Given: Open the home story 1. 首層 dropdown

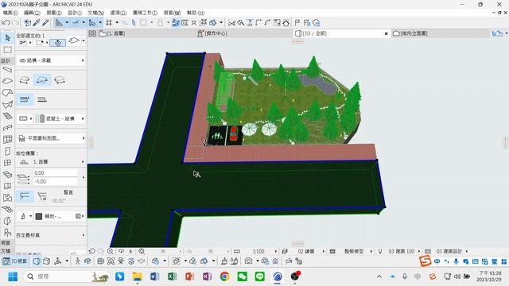Looking at the screenshot, I should tap(51, 162).
